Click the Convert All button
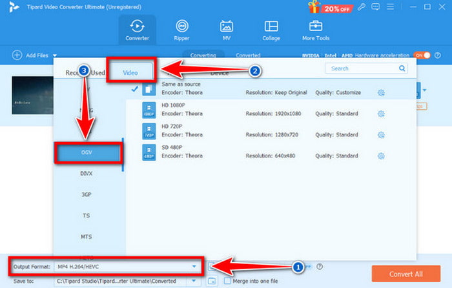452x288 pixels. 406,274
